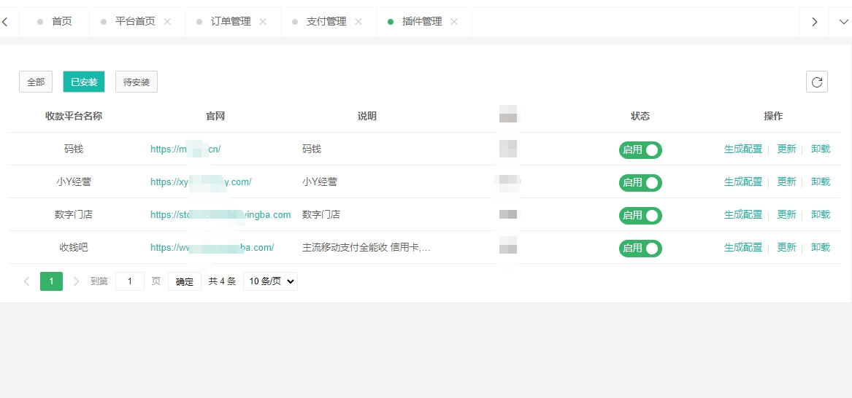Click 卸载 for the 码钱 plugin
This screenshot has height=398, width=852.
821,149
